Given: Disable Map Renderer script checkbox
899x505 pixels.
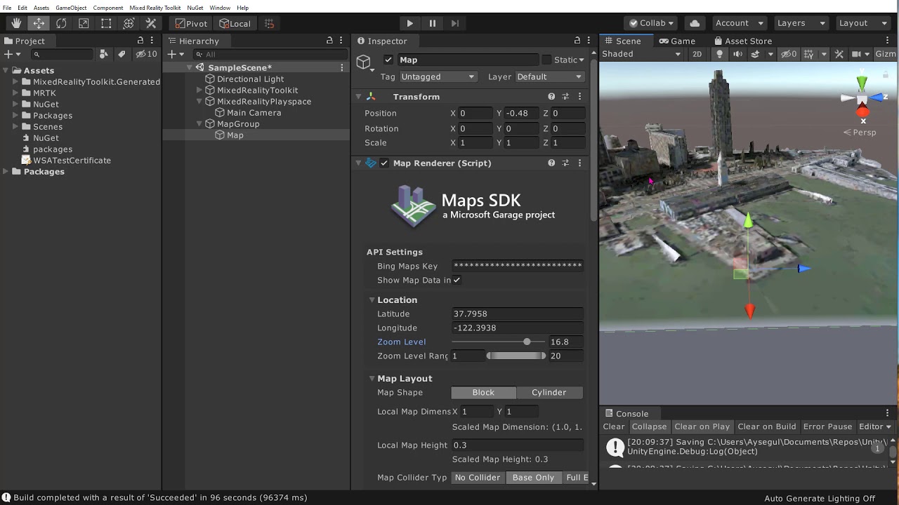Looking at the screenshot, I should [x=384, y=163].
